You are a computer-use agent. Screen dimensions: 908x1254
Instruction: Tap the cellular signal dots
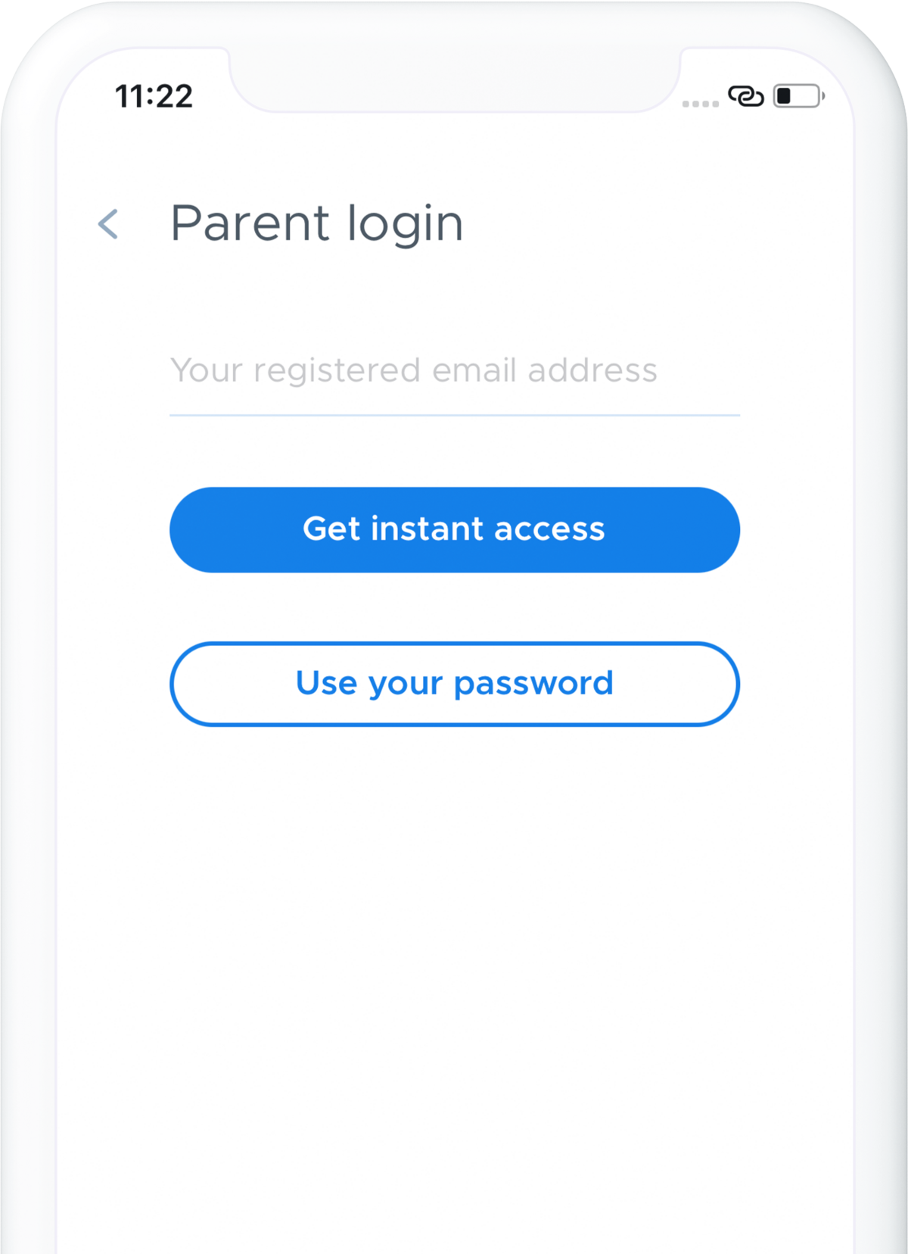[x=700, y=102]
